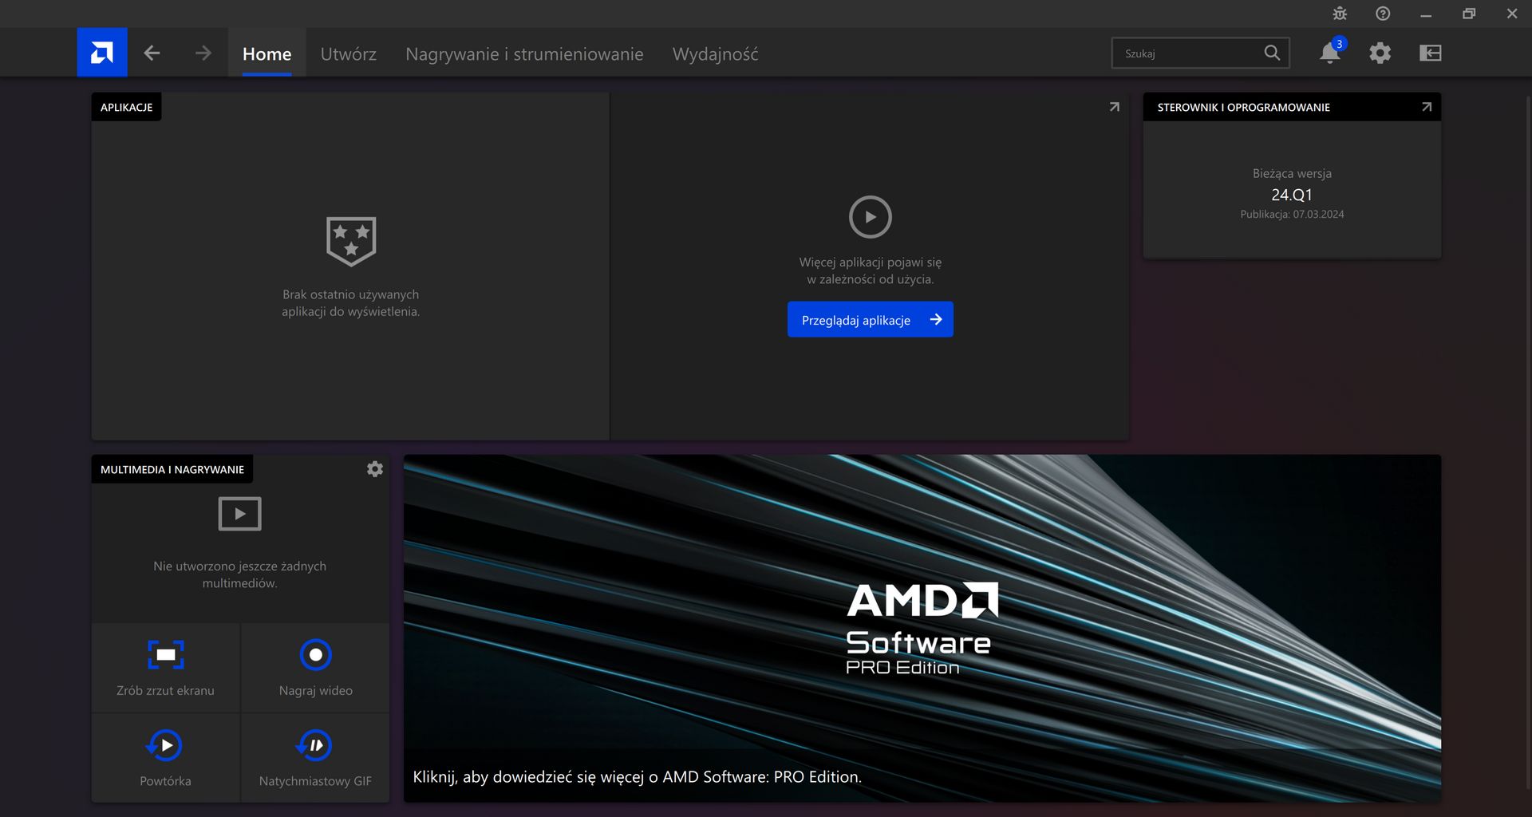Click the 'Kliknij, aby dowiedzieć się więcej' caption

click(637, 776)
